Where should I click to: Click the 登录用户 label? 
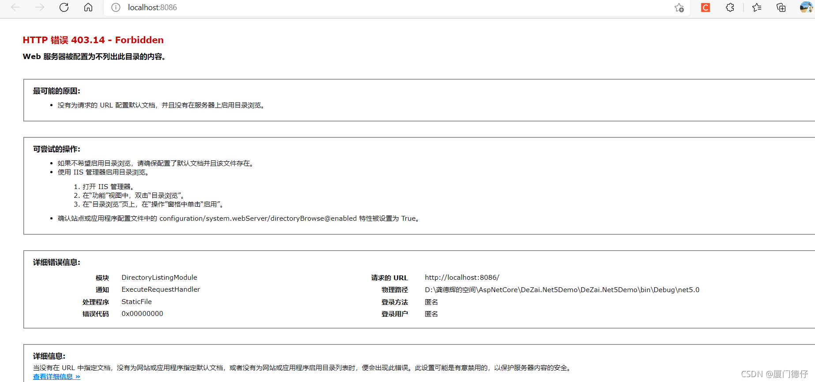coord(394,314)
